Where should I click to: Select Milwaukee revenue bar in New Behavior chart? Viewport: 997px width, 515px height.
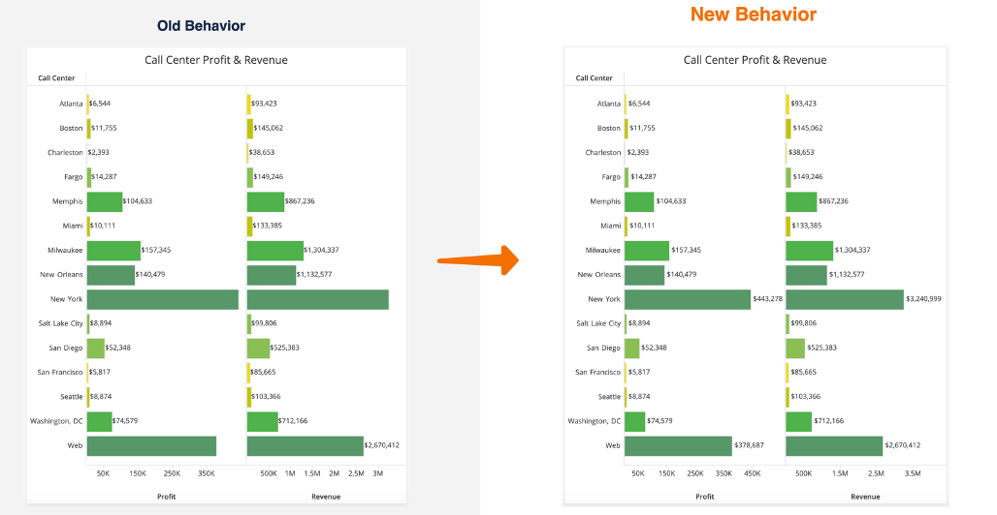809,250
